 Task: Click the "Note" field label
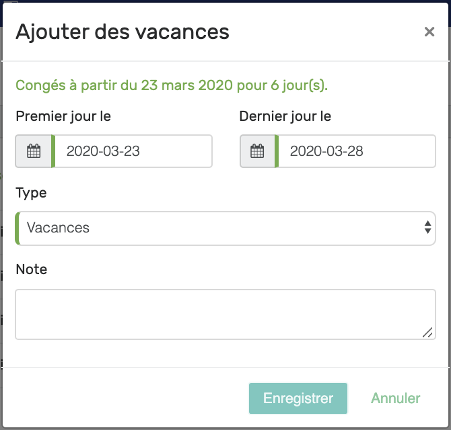pyautogui.click(x=32, y=269)
